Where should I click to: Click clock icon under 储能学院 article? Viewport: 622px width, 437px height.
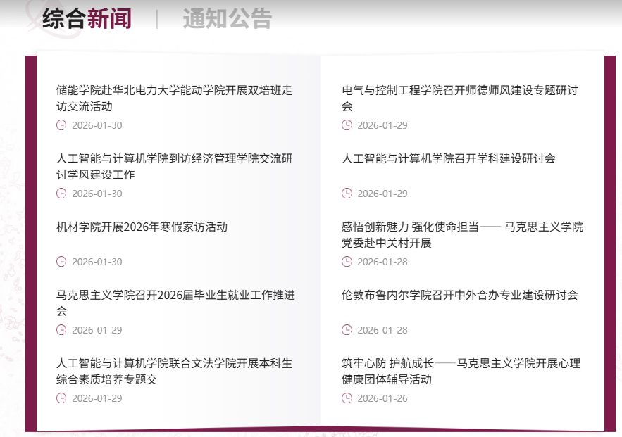tap(61, 125)
